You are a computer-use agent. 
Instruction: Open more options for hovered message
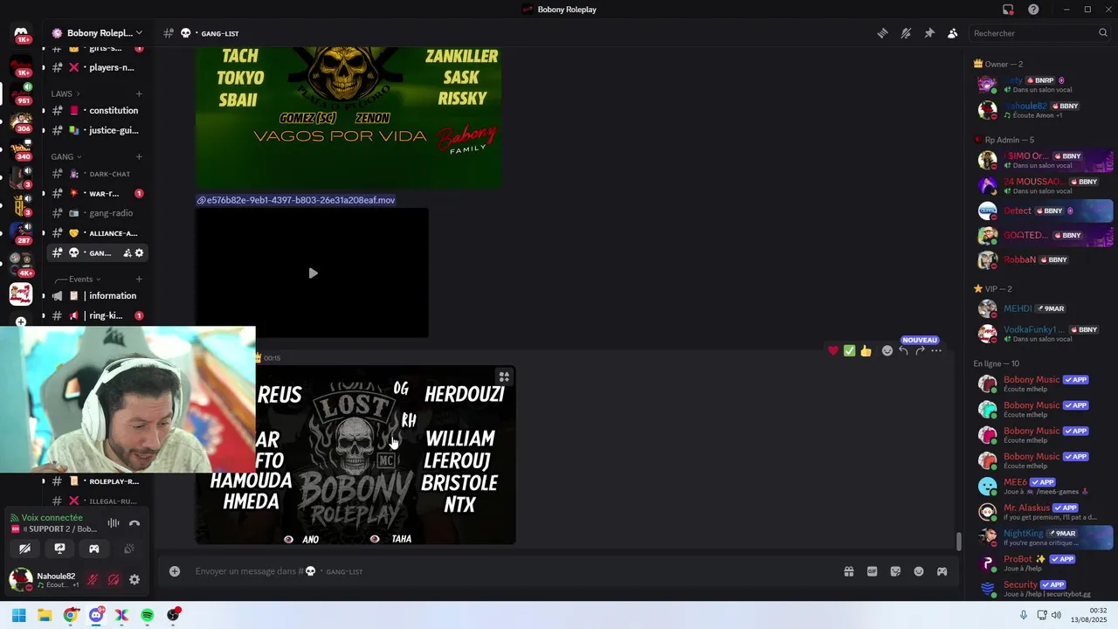[936, 350]
